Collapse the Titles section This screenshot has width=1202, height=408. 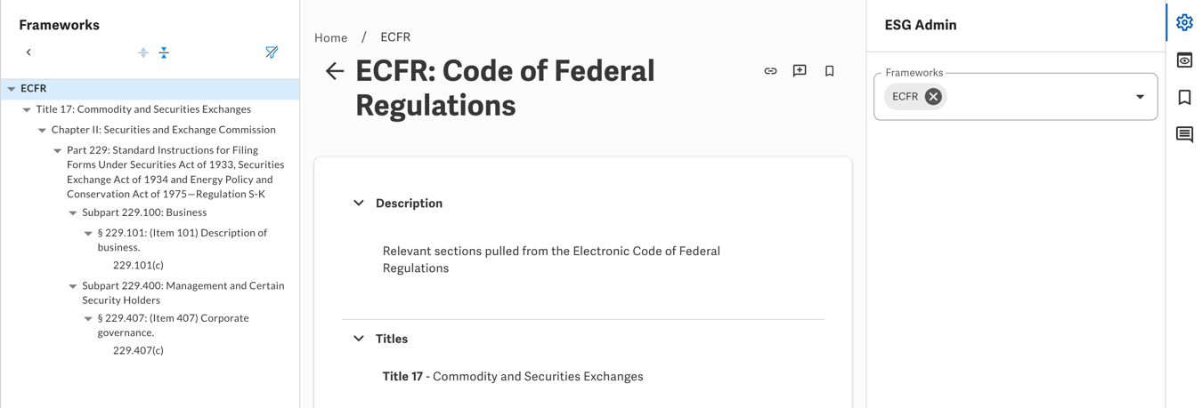[359, 339]
